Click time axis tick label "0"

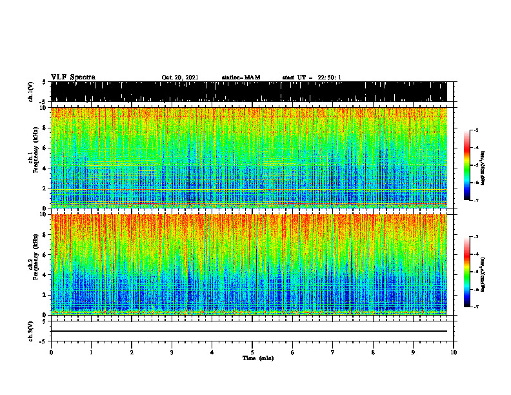(x=51, y=352)
